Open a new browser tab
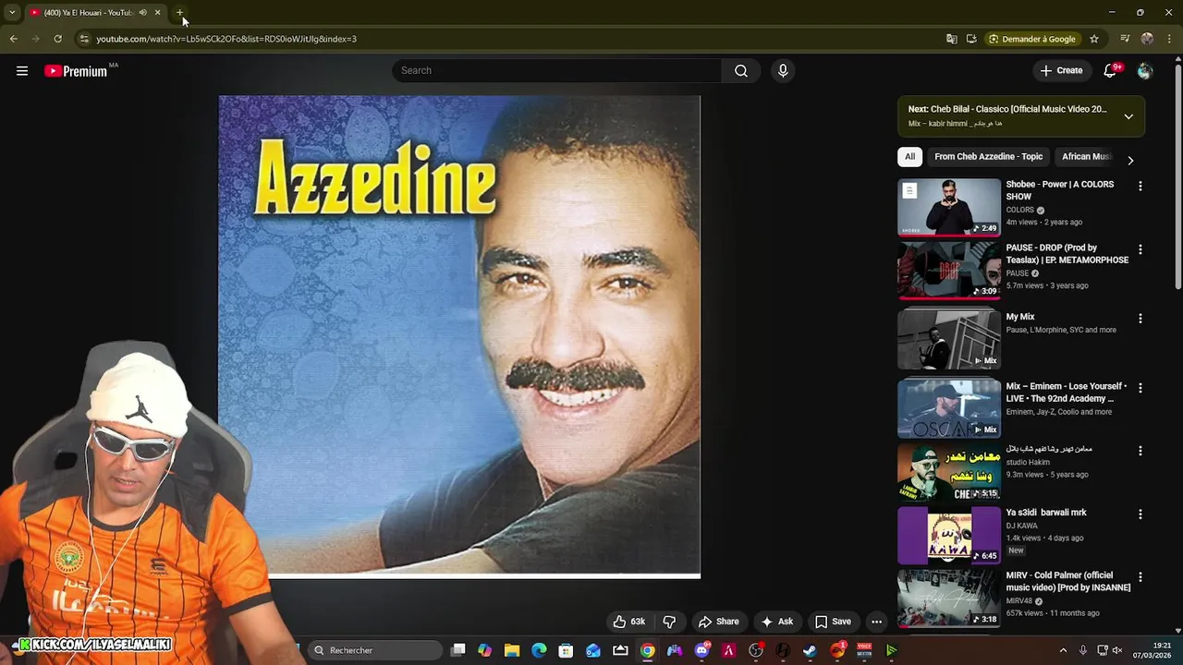This screenshot has width=1183, height=665. point(180,13)
